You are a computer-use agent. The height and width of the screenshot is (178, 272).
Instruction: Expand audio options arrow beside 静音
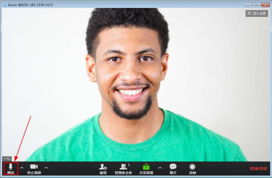pyautogui.click(x=22, y=168)
